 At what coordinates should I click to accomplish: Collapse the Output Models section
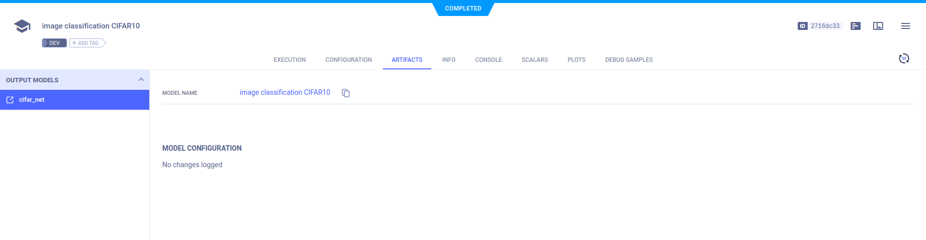pos(141,80)
